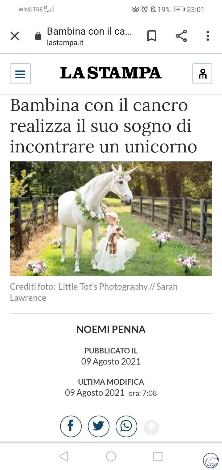Share article on Twitter
Viewport: 222px width, 470px height.
click(x=99, y=426)
